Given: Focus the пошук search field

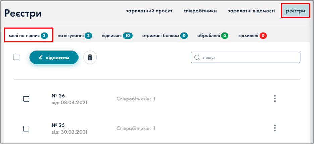Looking at the screenshot, I should point(248,57).
